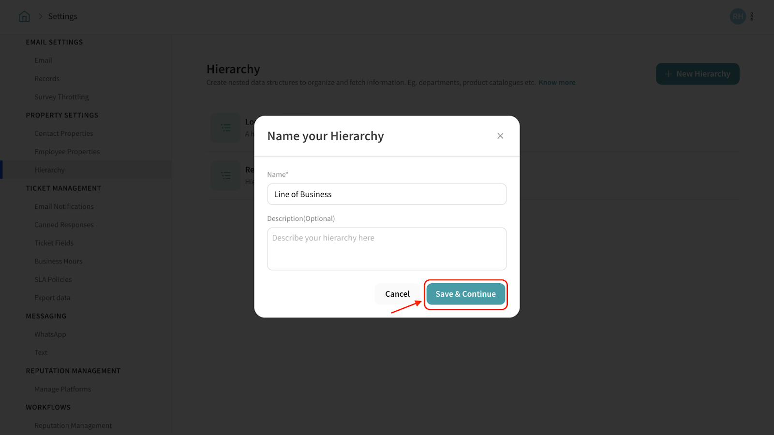Click the New Hierarchy button

point(697,74)
